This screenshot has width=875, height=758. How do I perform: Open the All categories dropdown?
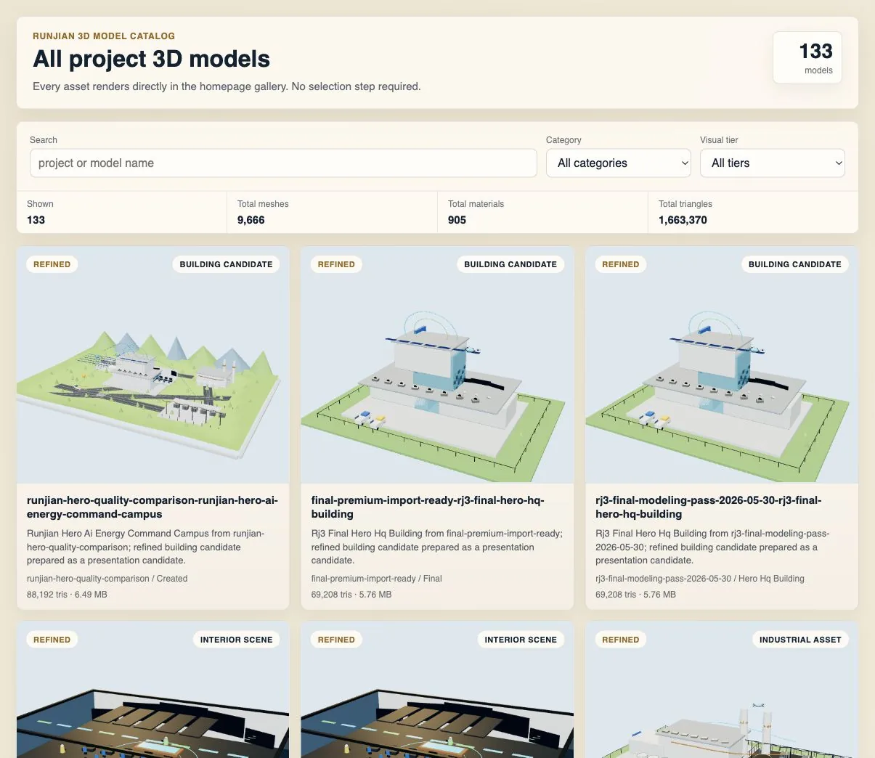pos(619,163)
